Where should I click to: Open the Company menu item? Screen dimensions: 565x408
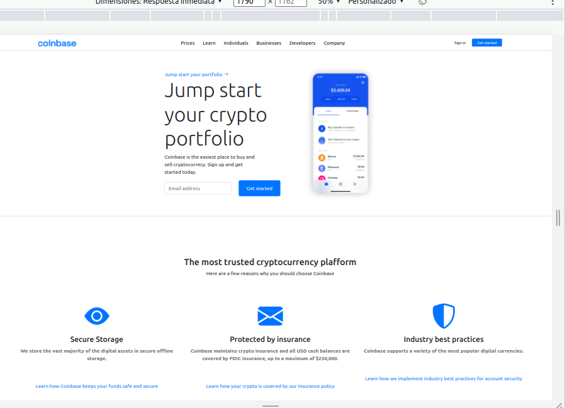334,43
